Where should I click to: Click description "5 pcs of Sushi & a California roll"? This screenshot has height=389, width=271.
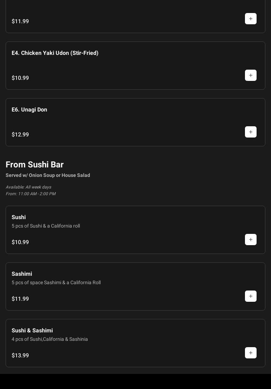pos(46,226)
